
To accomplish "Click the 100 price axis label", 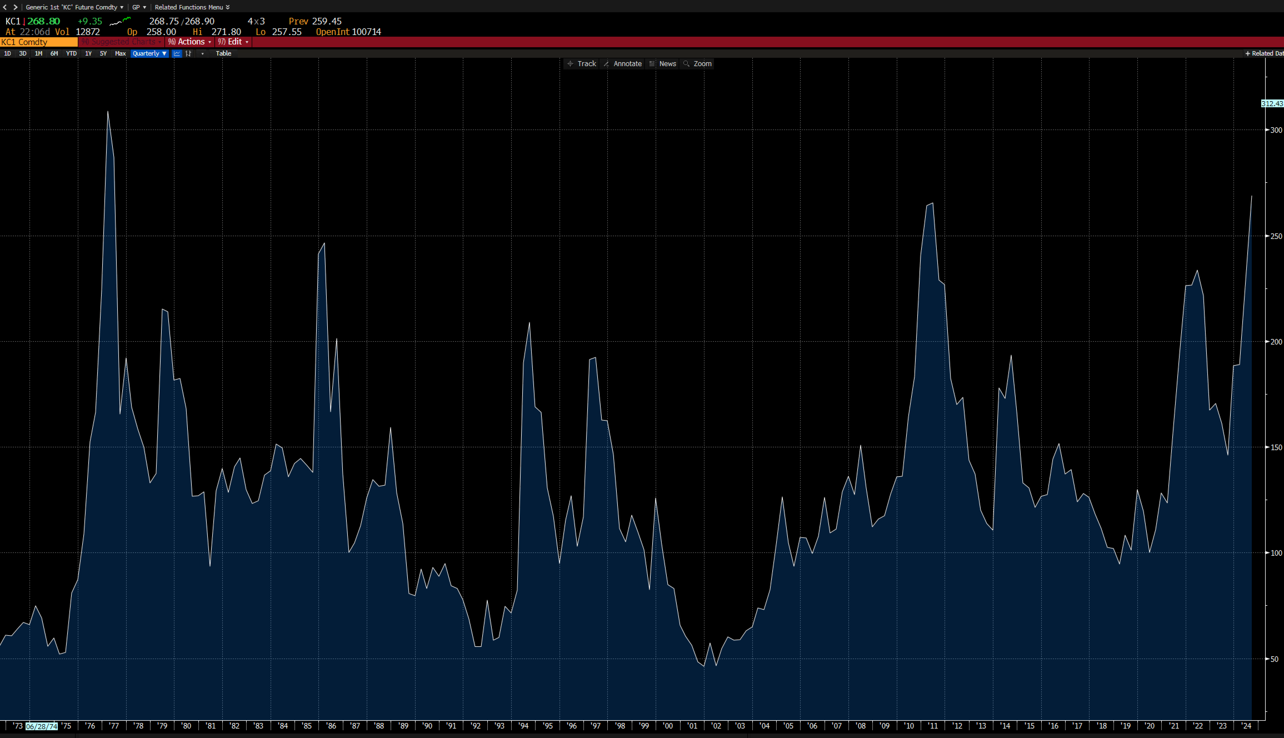I will [x=1276, y=553].
